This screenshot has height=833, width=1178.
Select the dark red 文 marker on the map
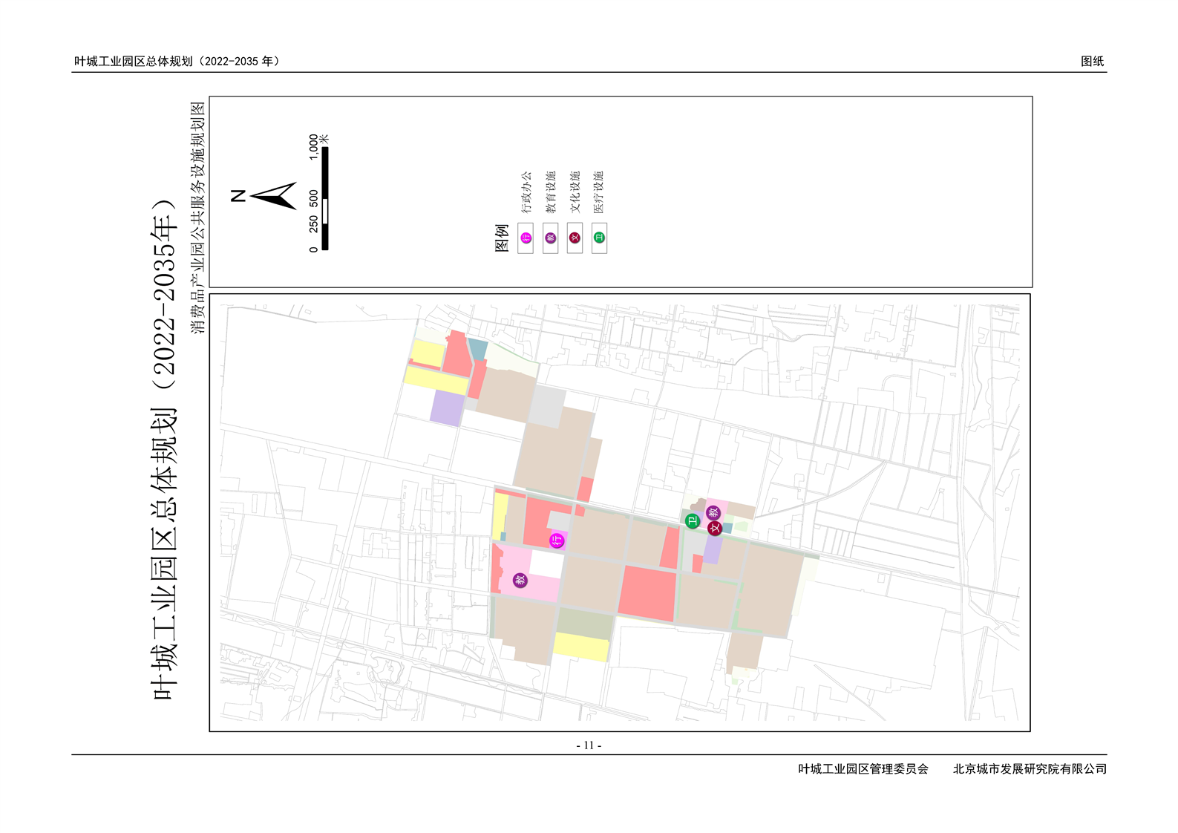click(715, 529)
